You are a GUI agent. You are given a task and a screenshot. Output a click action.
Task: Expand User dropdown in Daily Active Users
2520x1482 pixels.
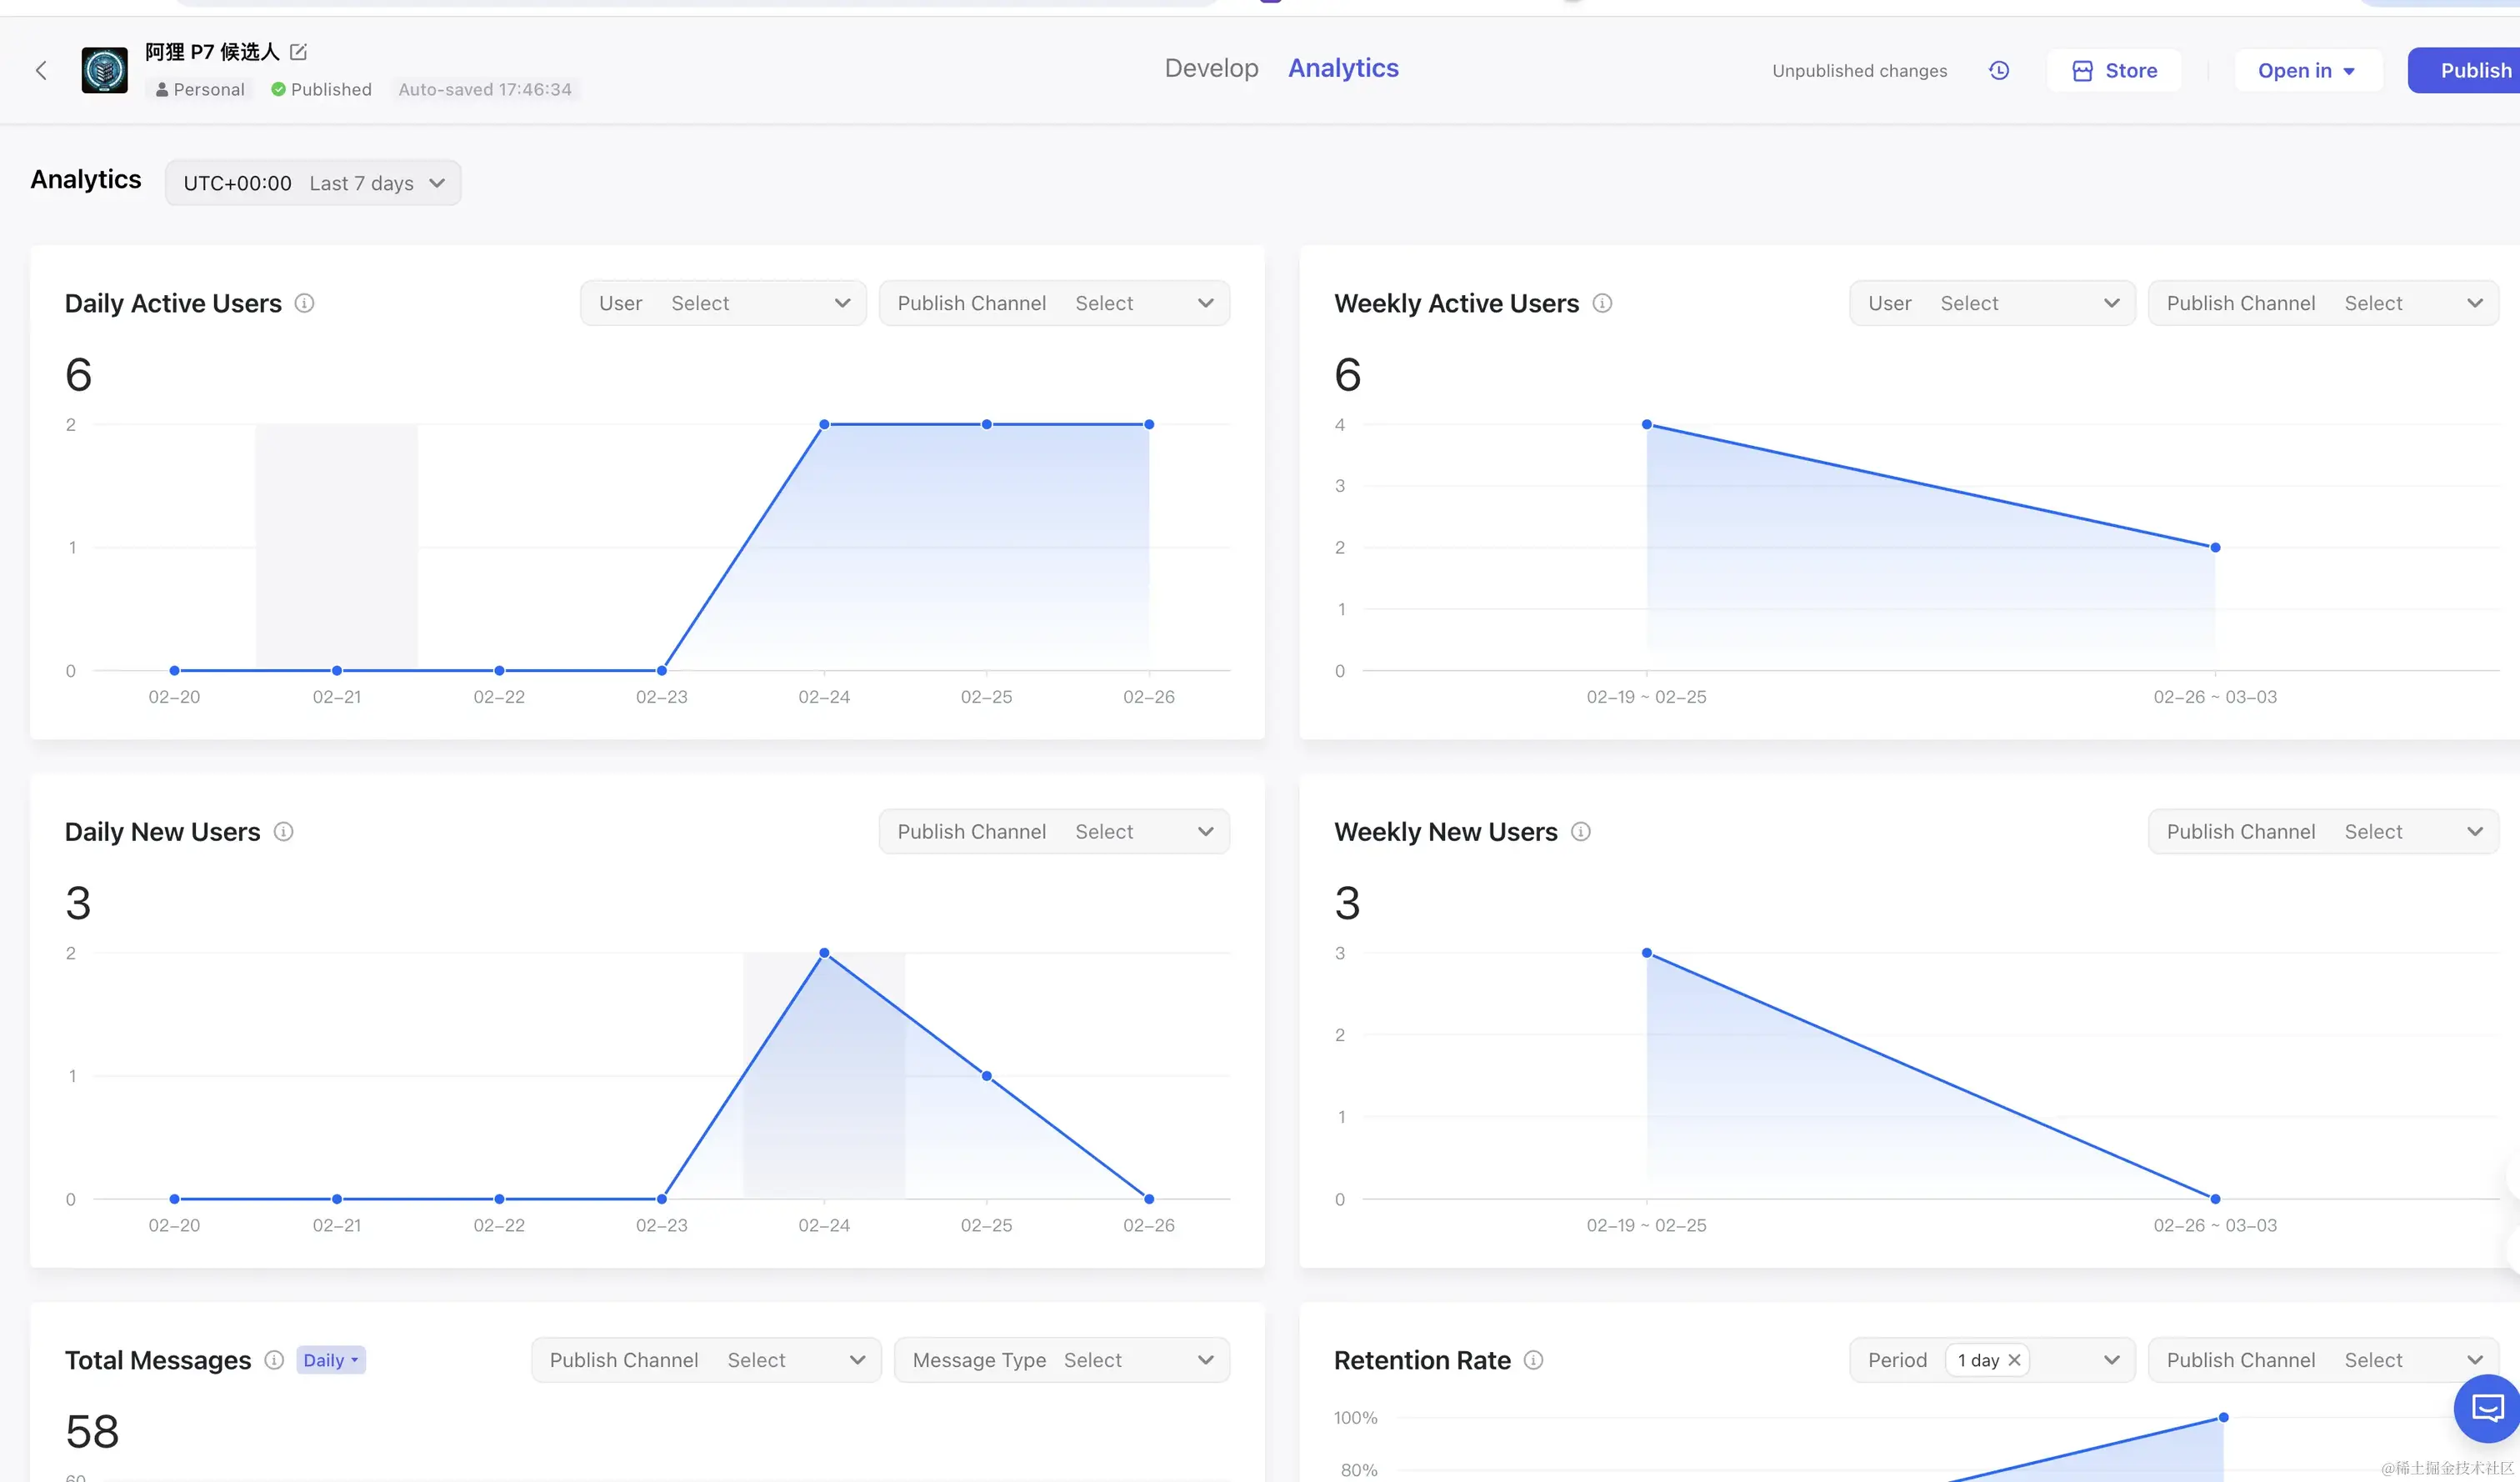tap(723, 303)
